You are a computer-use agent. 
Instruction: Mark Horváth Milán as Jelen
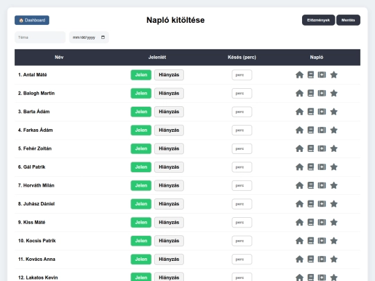coord(141,185)
